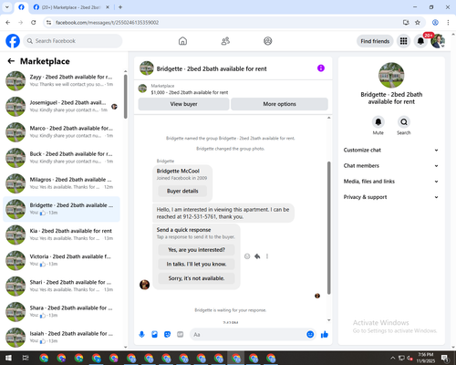
Task: Open Kia conversation
Action: pos(62,235)
